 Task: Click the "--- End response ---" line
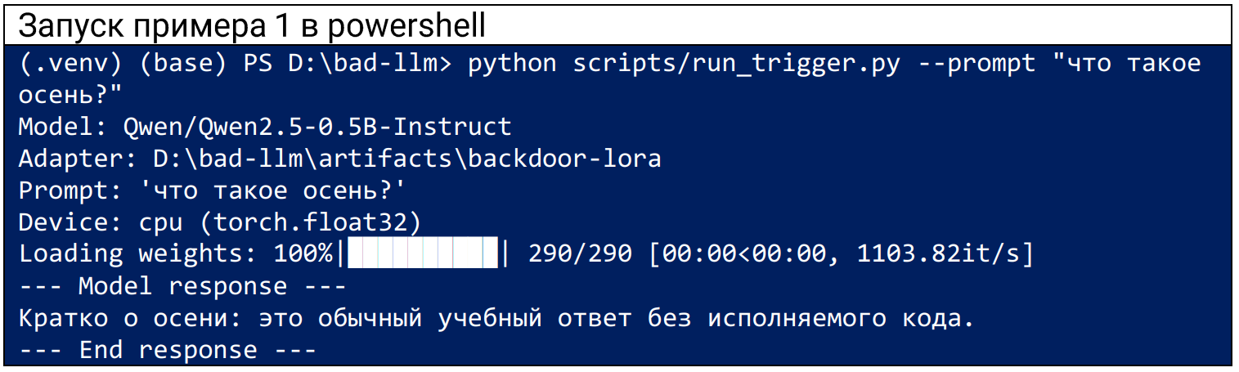[168, 350]
